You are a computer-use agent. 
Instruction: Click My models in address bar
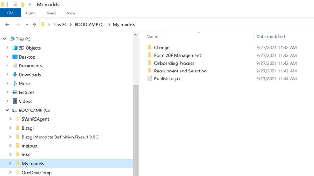[124, 24]
